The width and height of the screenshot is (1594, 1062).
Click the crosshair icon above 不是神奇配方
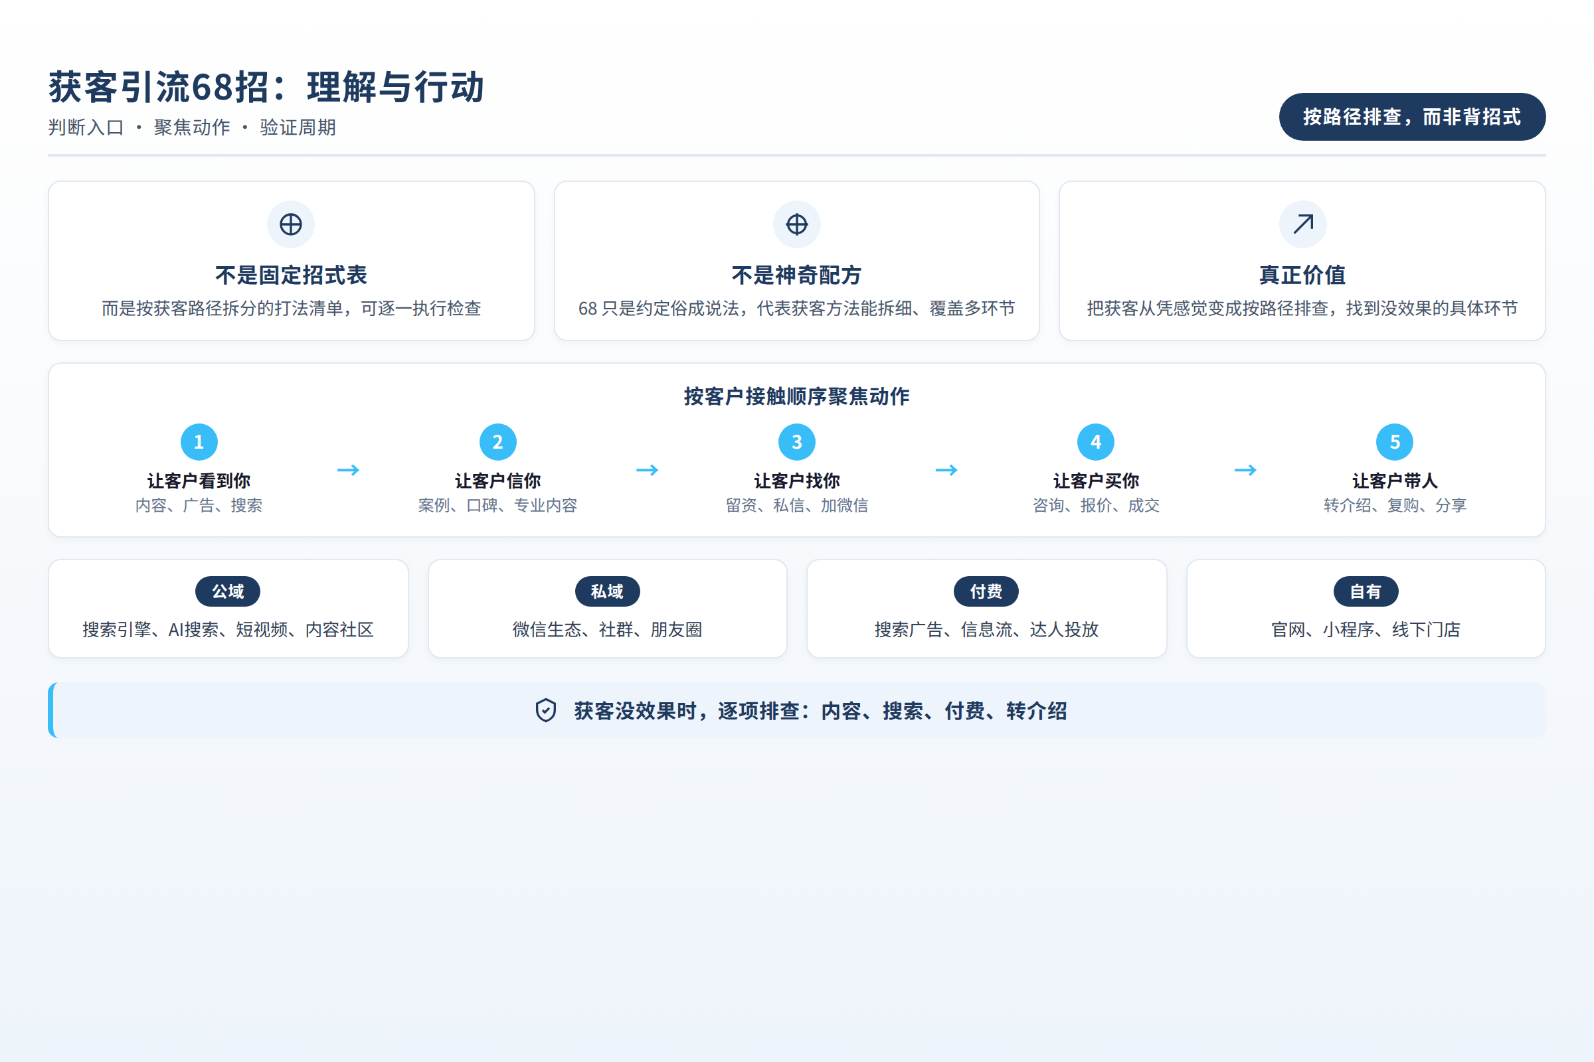point(797,224)
